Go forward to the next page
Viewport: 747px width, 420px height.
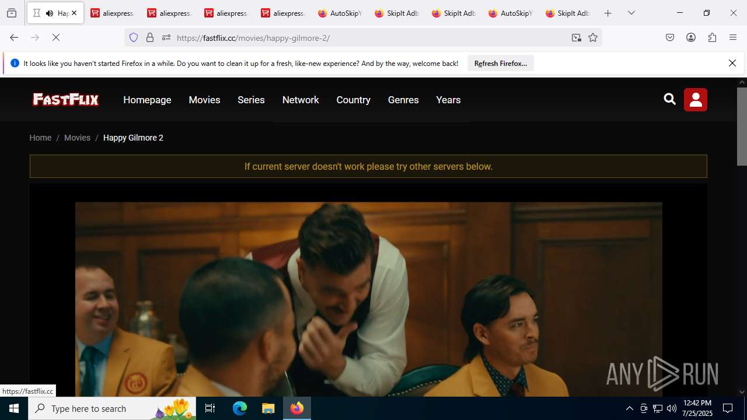point(35,37)
